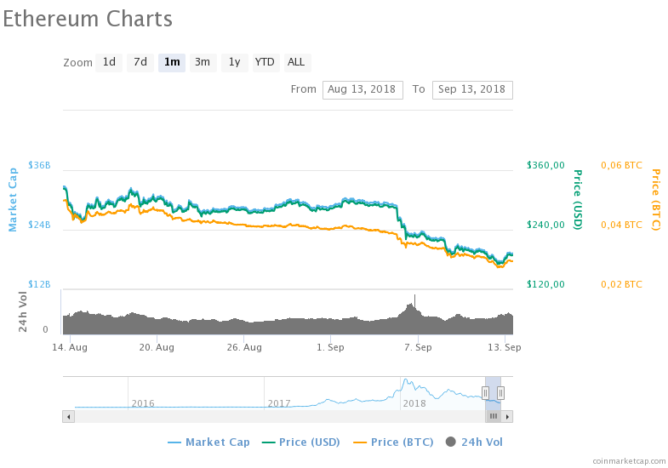Click the 2016 label in the navigator
668x468 pixels.
point(143,403)
